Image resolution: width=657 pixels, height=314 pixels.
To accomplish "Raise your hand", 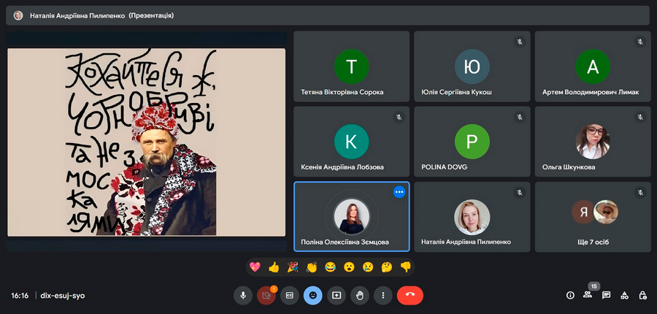I will [x=360, y=295].
